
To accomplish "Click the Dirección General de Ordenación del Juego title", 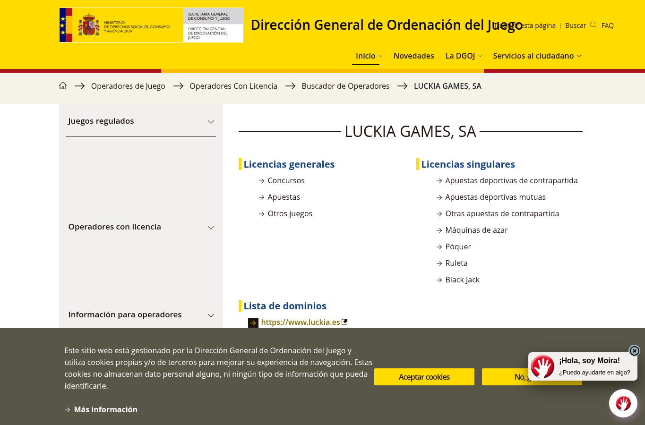I will tap(387, 25).
